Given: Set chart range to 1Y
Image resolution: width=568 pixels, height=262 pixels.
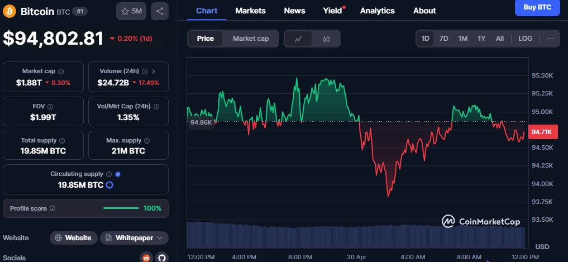Looking at the screenshot, I should (x=481, y=39).
